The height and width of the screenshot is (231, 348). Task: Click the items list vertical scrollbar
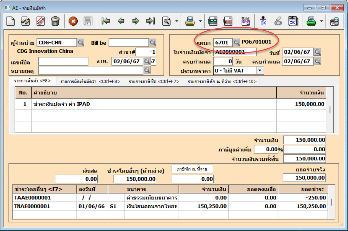pyautogui.click(x=330, y=110)
